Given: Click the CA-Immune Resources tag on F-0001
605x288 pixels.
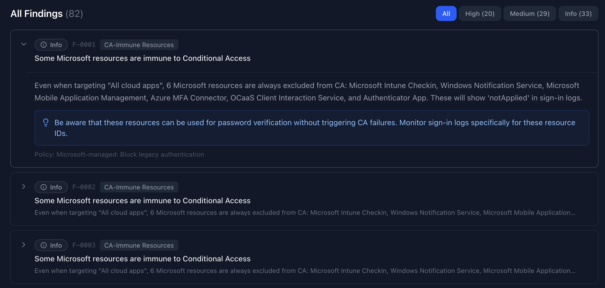Looking at the screenshot, I should coord(139,45).
